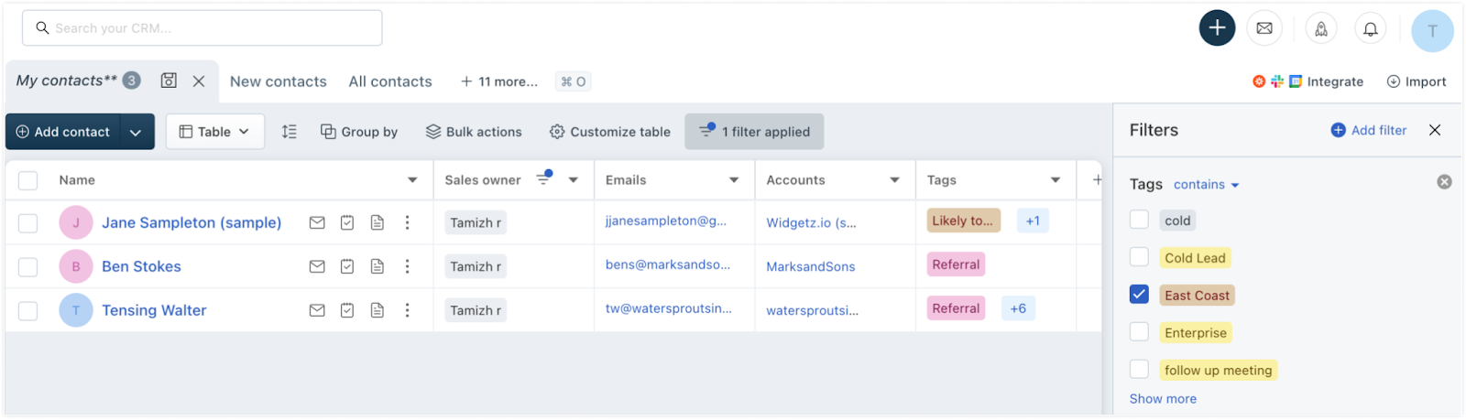Click the Import button

click(x=1417, y=81)
